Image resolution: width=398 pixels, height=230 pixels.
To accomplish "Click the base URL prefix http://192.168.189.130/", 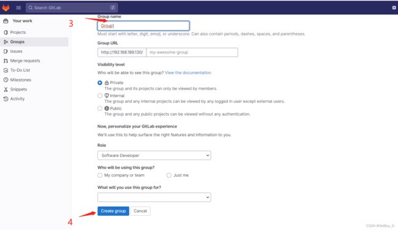I will tap(122, 52).
